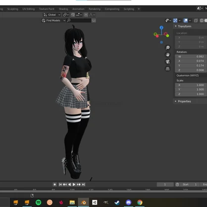Image resolution: width=207 pixels, height=207 pixels.
Task: Toggle the camera view icon
Action: (168, 61)
